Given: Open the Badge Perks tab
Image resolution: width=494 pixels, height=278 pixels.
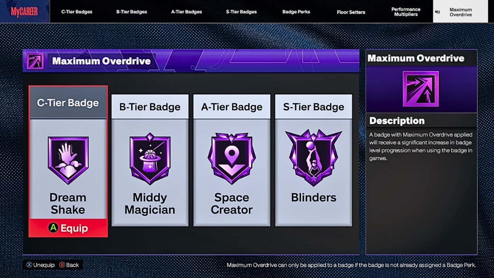Looking at the screenshot, I should pos(296,12).
